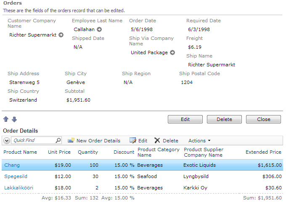The height and width of the screenshot is (202, 286).
Task: Sort by the Unit Price column header
Action: pyautogui.click(x=59, y=152)
